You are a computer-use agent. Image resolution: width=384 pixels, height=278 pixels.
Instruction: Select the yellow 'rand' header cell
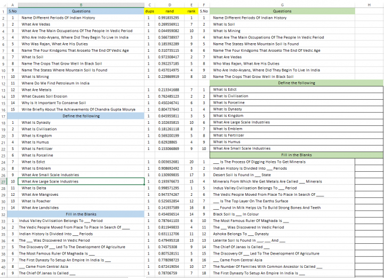point(170,11)
